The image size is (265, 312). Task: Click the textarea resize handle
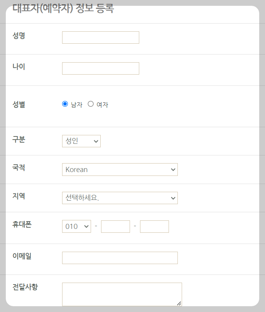(180, 304)
